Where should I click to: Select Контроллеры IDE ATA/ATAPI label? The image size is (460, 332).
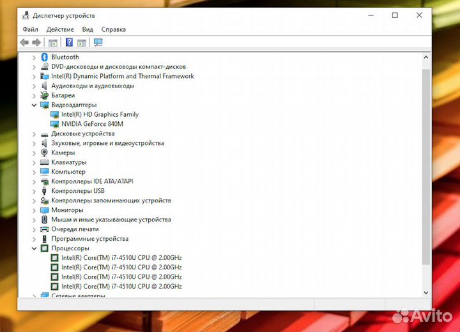pyautogui.click(x=92, y=181)
